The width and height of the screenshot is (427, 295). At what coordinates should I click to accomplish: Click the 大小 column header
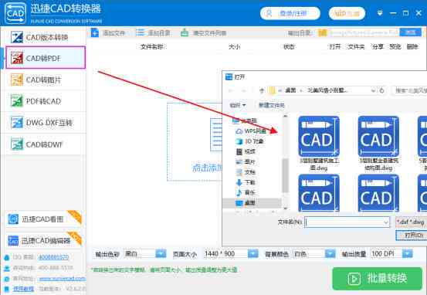[x=235, y=47]
